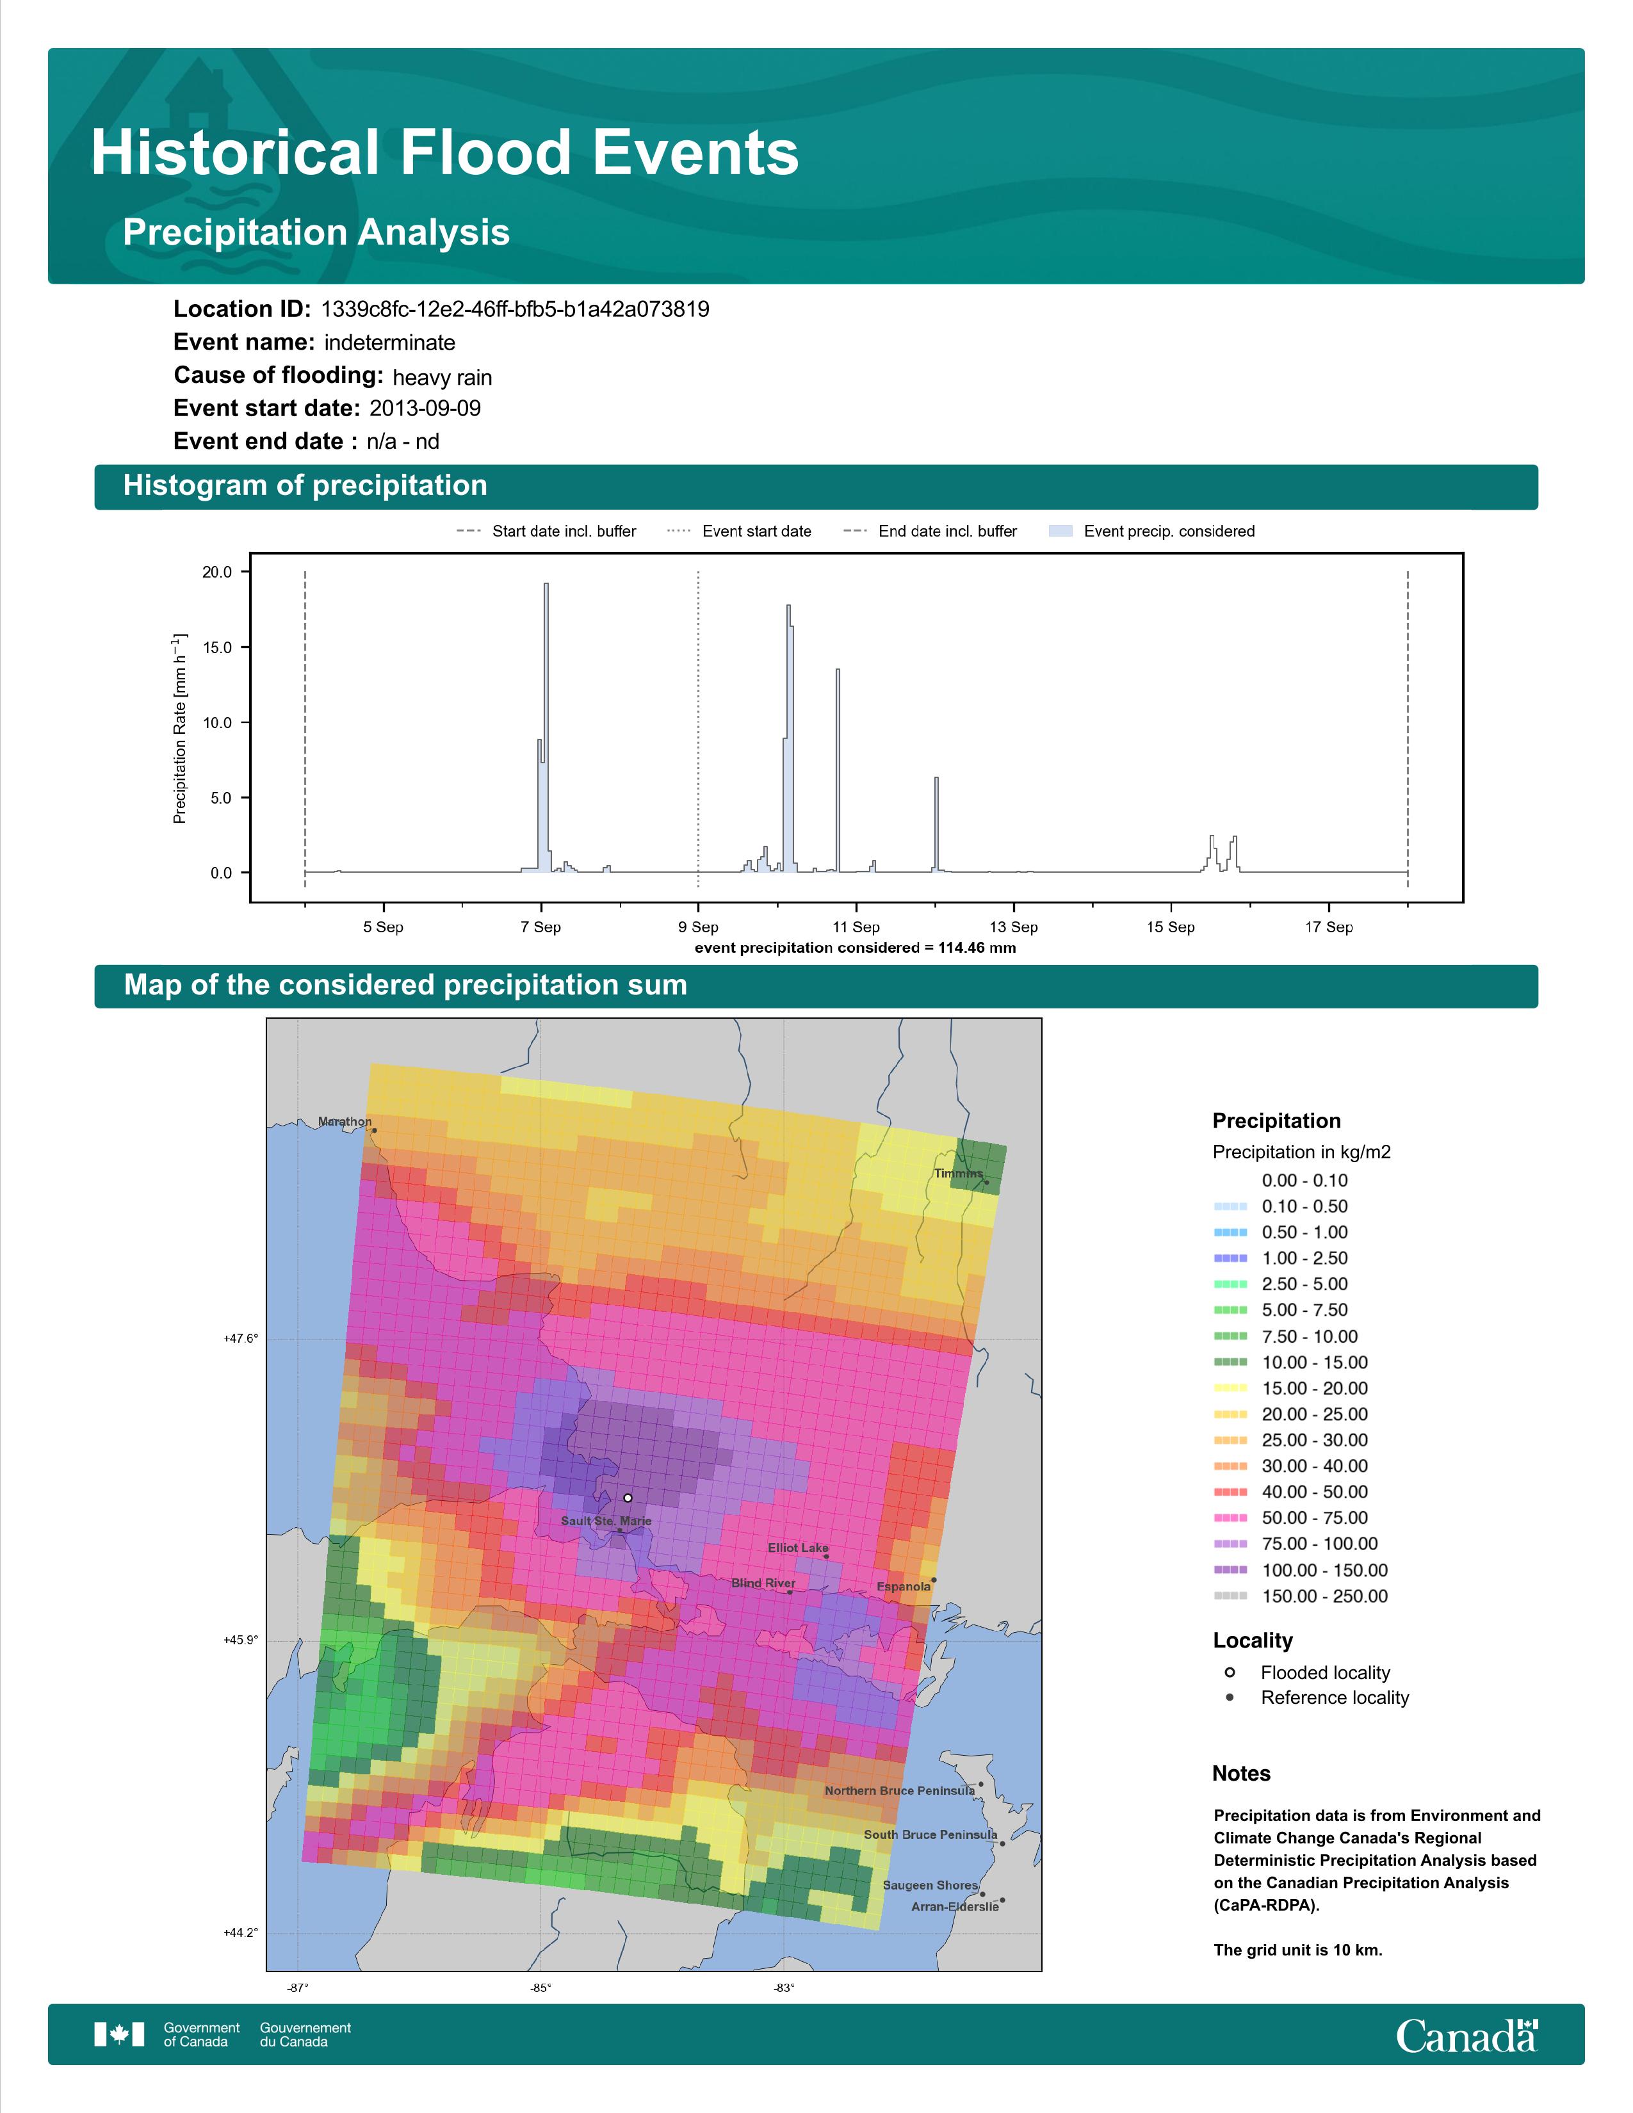
Task: Click the End date incl. buffer legend entry
Action: point(930,531)
